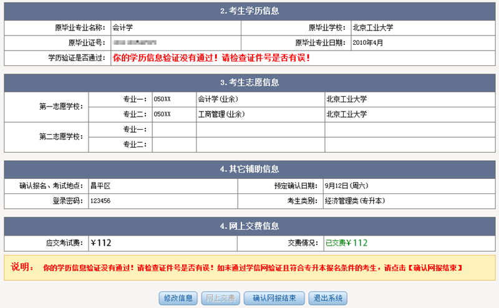This screenshot has width=499, height=308.
Task: Click the 修改信息 button
Action: (179, 298)
